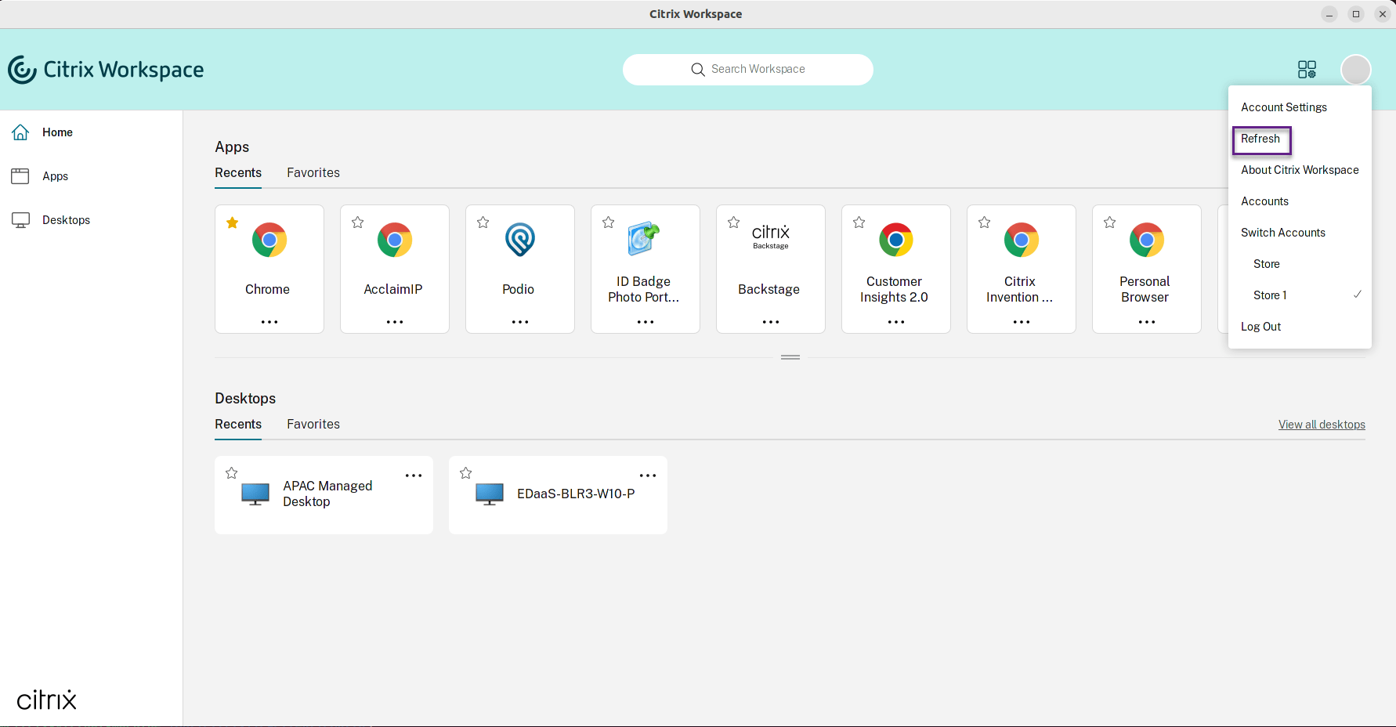Launch the AcclaimIP app icon
This screenshot has width=1396, height=727.
(395, 240)
